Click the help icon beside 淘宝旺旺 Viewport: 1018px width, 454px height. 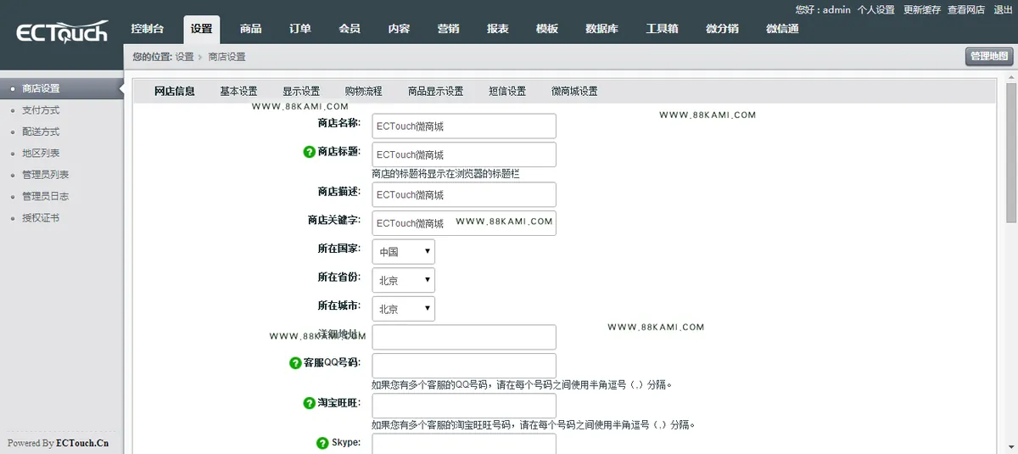click(x=309, y=403)
